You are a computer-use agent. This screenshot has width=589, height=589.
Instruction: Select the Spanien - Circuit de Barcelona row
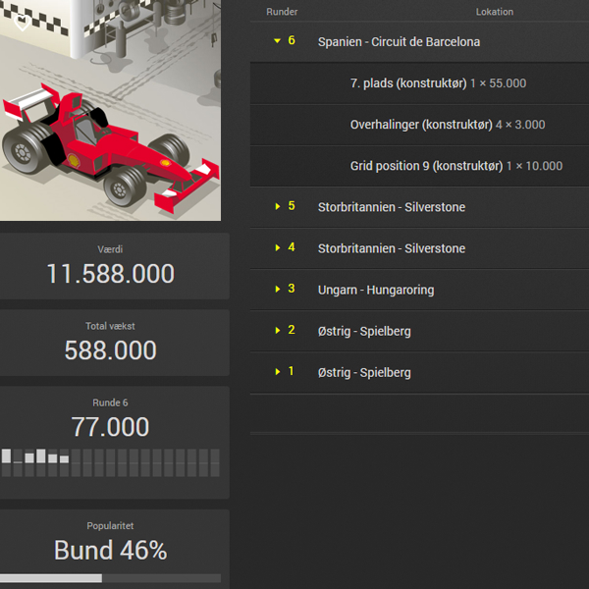(x=399, y=42)
